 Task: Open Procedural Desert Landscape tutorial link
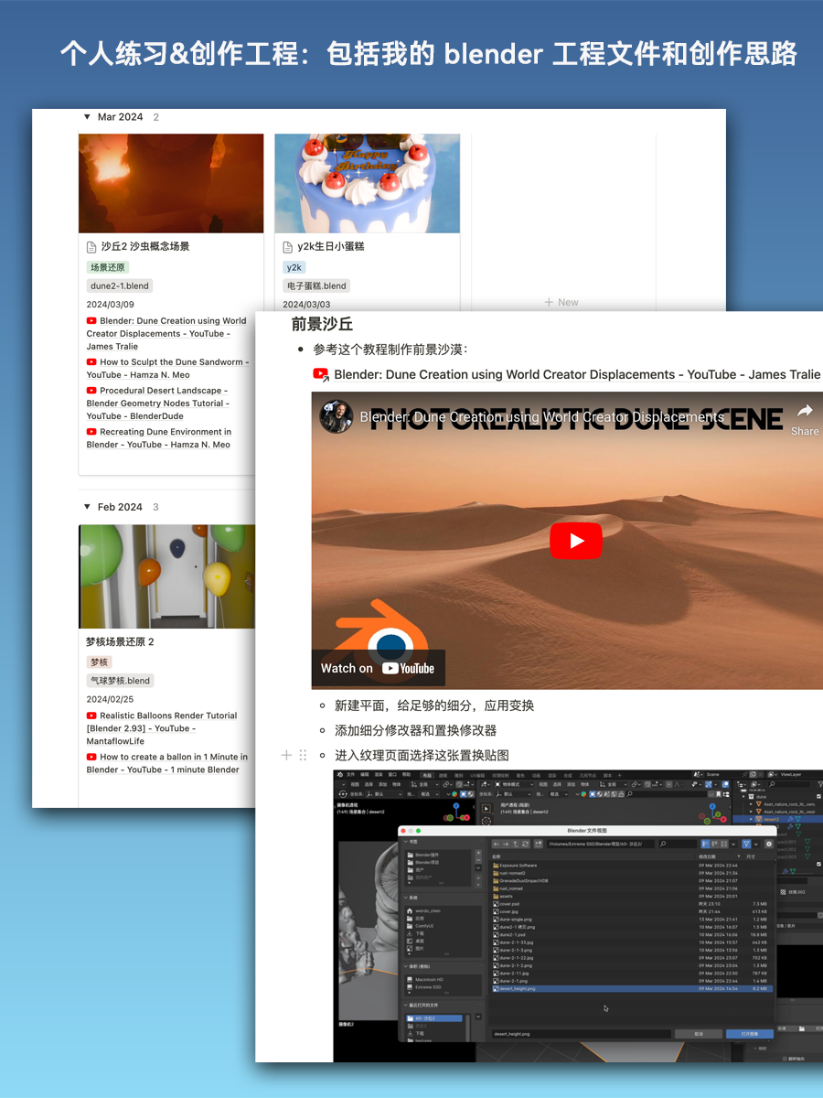[158, 403]
